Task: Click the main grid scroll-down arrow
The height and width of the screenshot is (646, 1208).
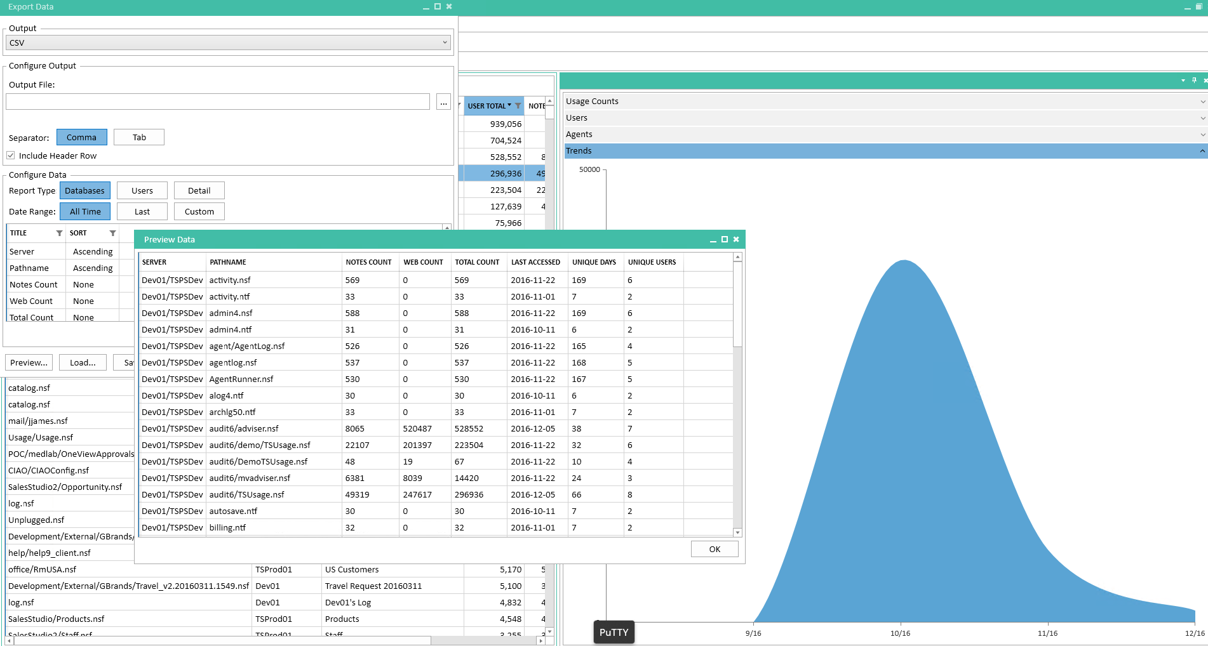Action: [x=549, y=631]
